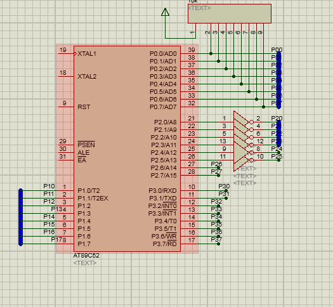Select the blue bus beside P20–P23 labels
The image size is (333, 307).
pos(279,134)
